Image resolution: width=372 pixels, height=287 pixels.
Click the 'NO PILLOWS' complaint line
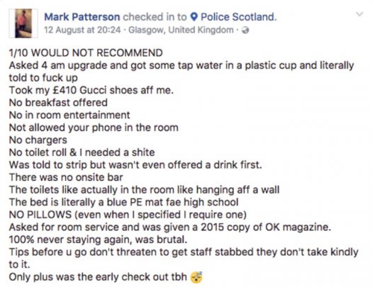click(x=128, y=215)
